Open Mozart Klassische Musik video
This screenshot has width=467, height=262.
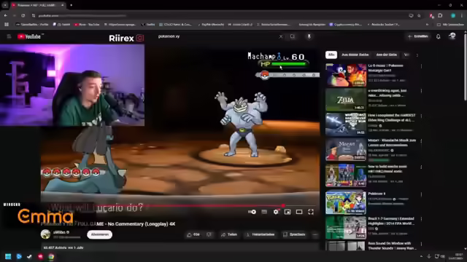tap(346, 149)
